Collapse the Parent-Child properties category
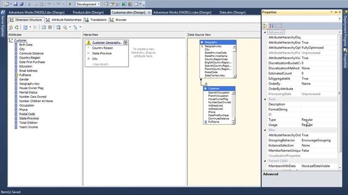The width and height of the screenshot is (348, 195). coord(265,161)
